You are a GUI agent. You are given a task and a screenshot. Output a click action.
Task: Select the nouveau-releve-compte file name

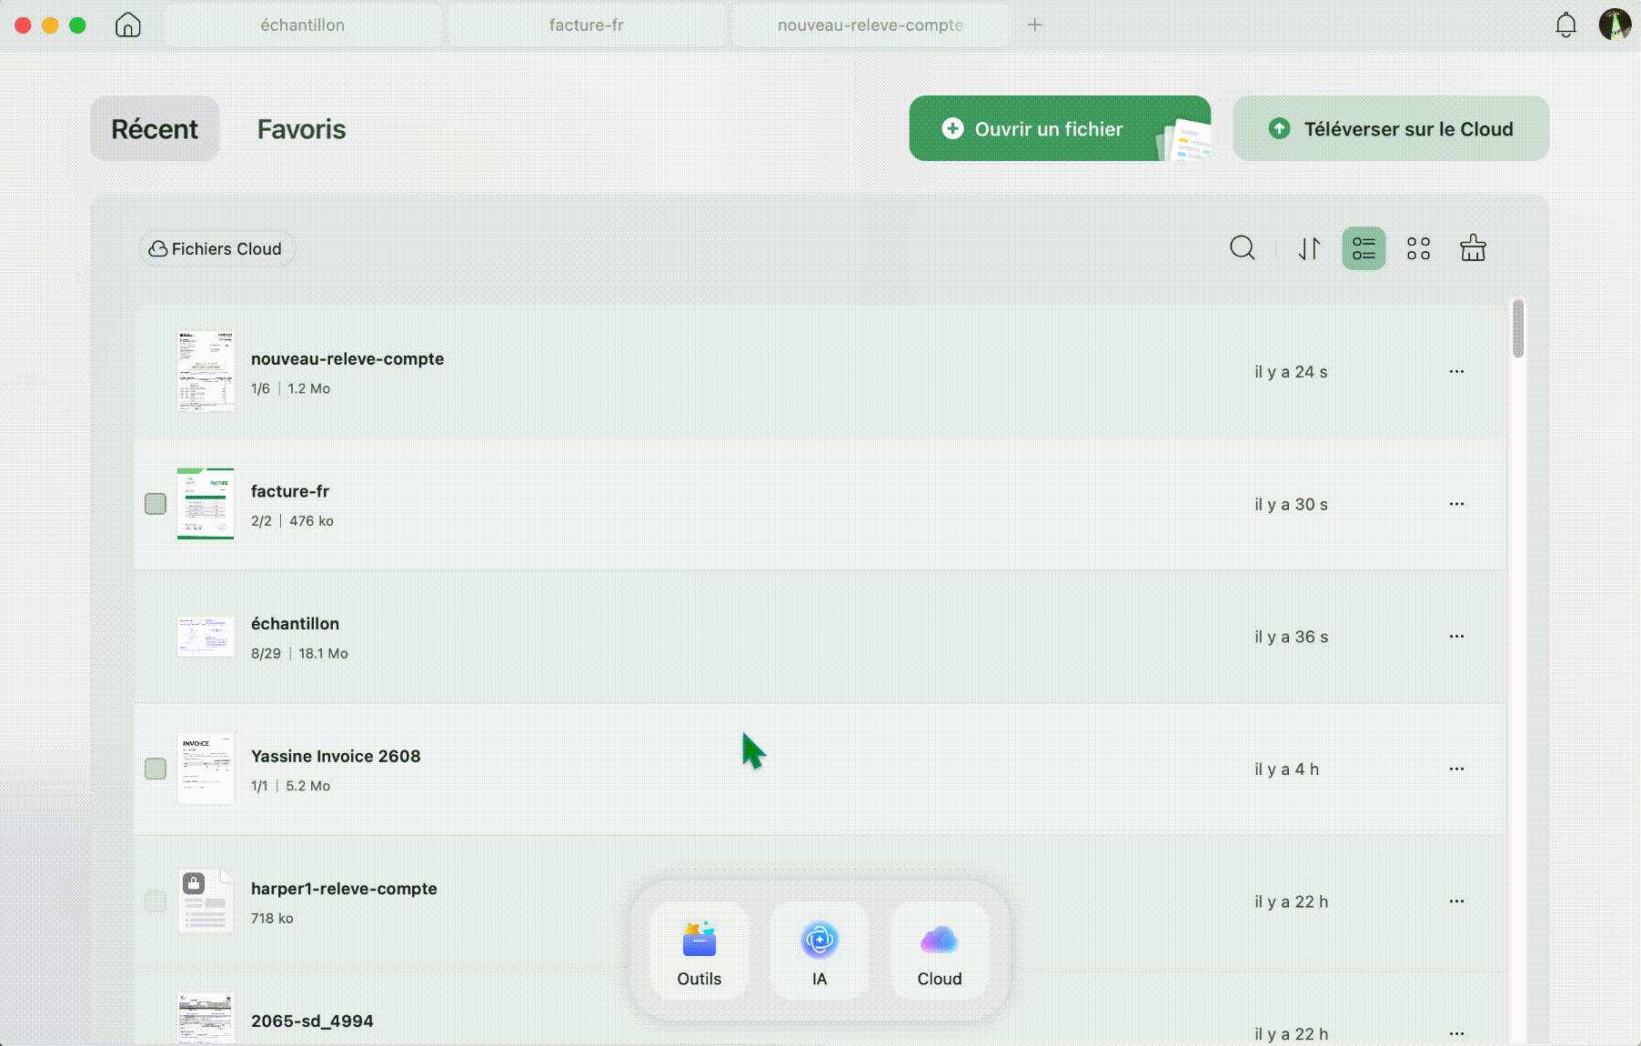coord(347,358)
